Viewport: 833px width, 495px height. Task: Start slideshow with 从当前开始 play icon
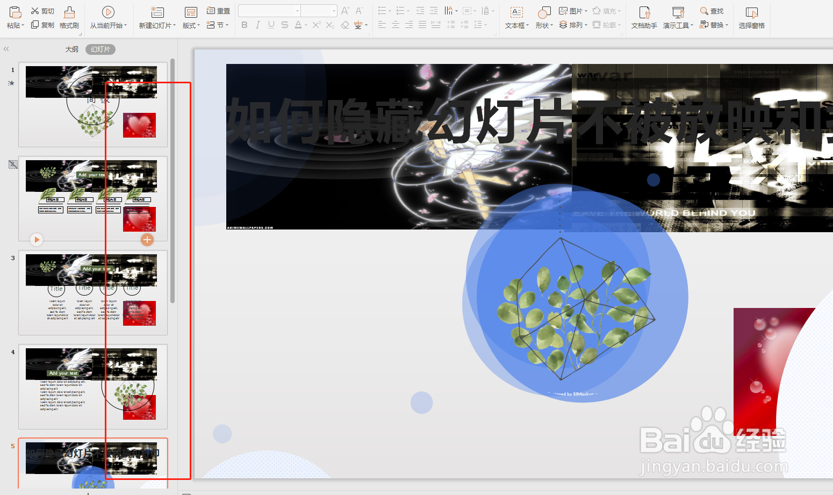pyautogui.click(x=108, y=12)
